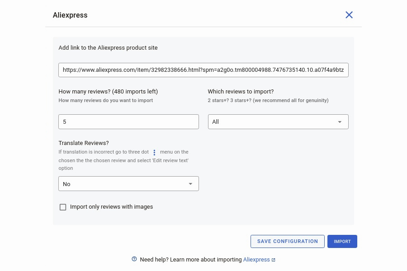
Task: Click the 'Translate Reviews?' heading
Action: pyautogui.click(x=84, y=143)
